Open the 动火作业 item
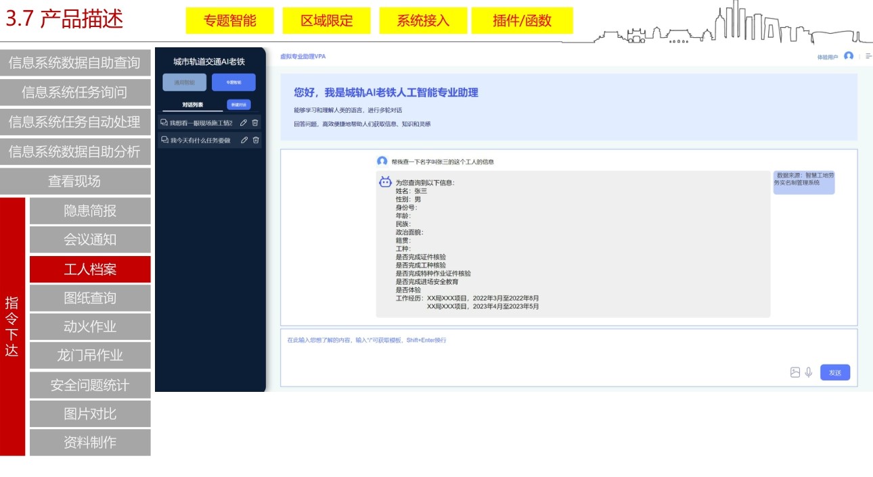This screenshot has width=873, height=477. (x=90, y=327)
